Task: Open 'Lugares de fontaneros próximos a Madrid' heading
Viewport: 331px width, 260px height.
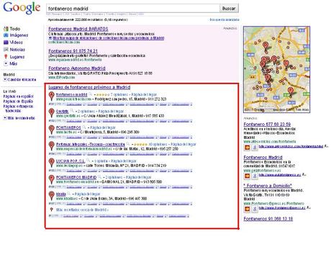Action: [89, 87]
